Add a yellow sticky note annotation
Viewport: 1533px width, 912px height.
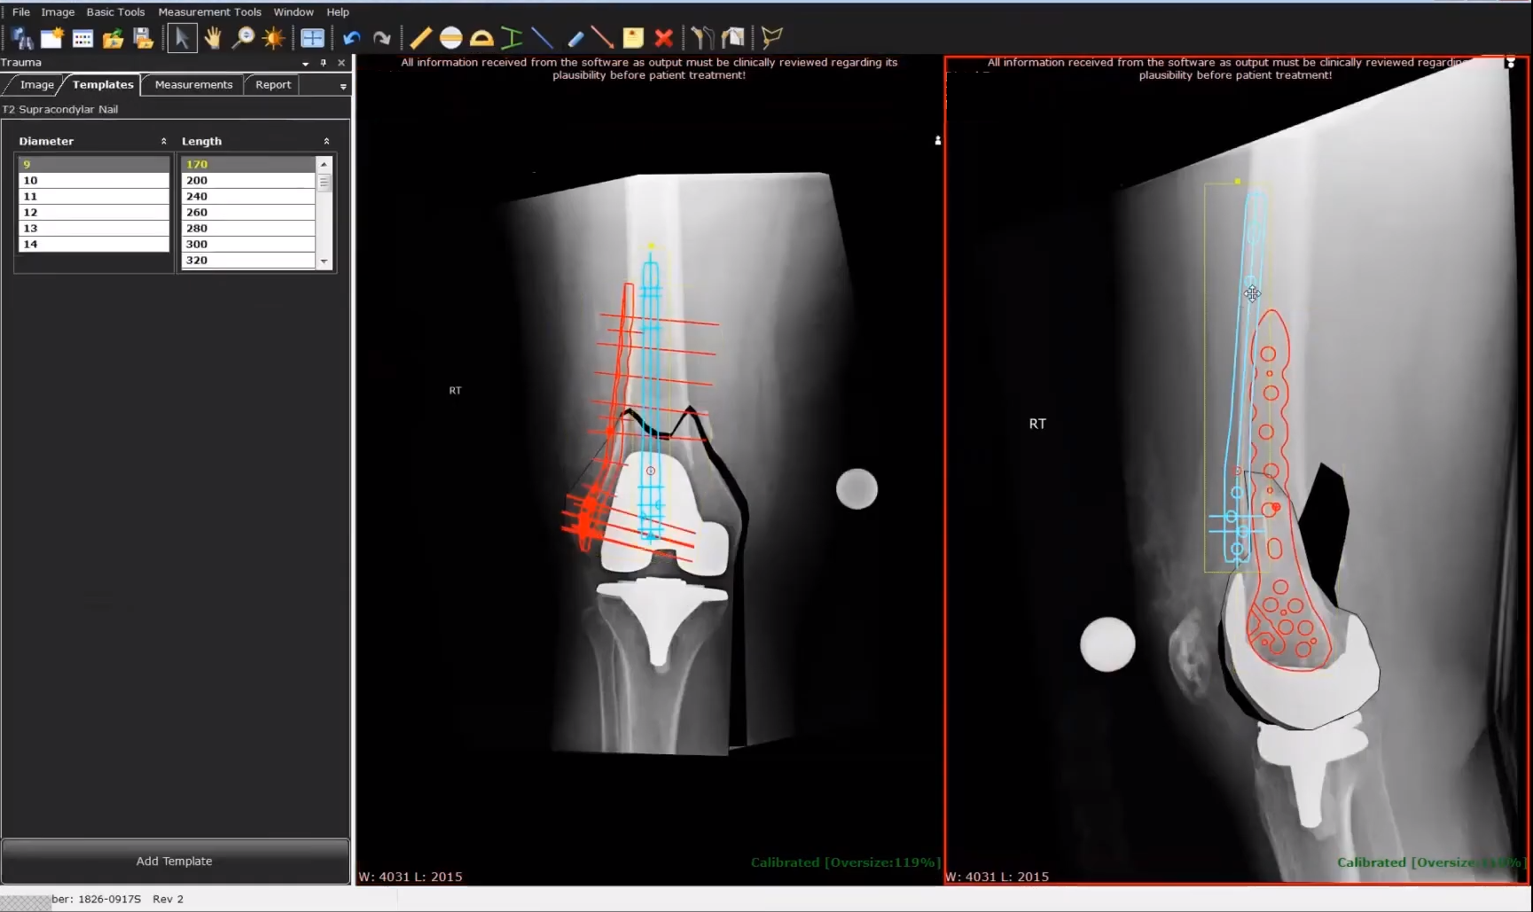[633, 37]
